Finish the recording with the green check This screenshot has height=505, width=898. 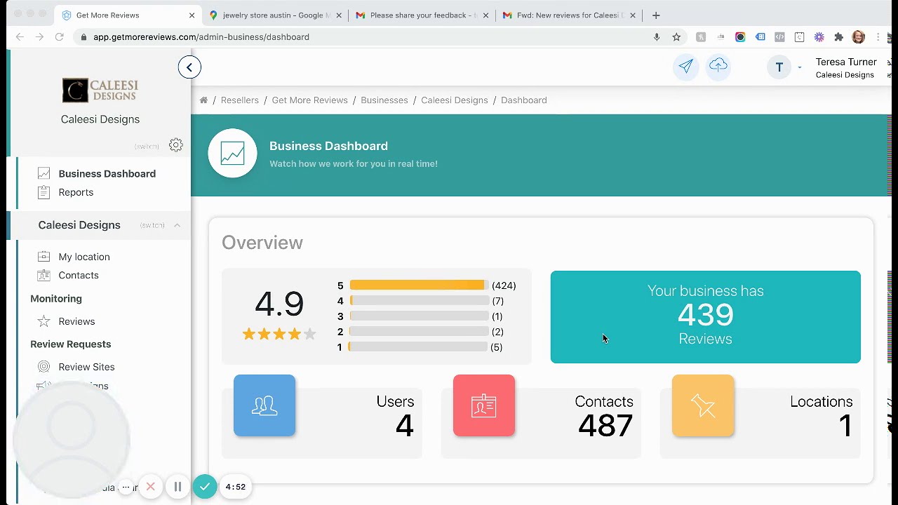(205, 487)
